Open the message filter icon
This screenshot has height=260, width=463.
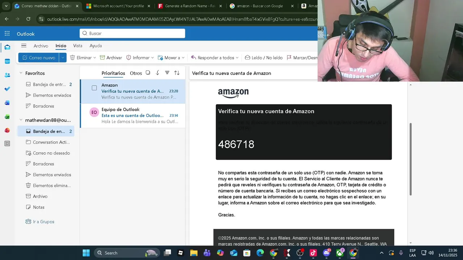coord(167,73)
